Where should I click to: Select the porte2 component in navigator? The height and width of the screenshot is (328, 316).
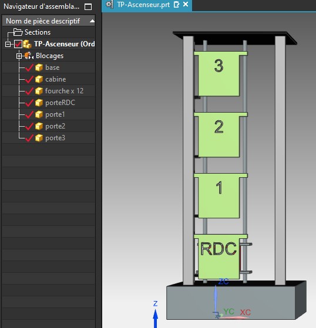(x=55, y=126)
